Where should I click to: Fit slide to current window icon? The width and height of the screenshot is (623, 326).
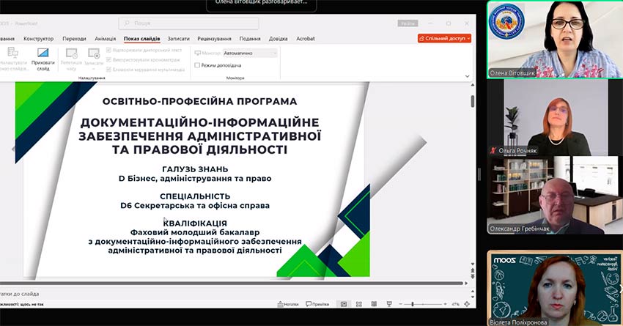tap(467, 304)
